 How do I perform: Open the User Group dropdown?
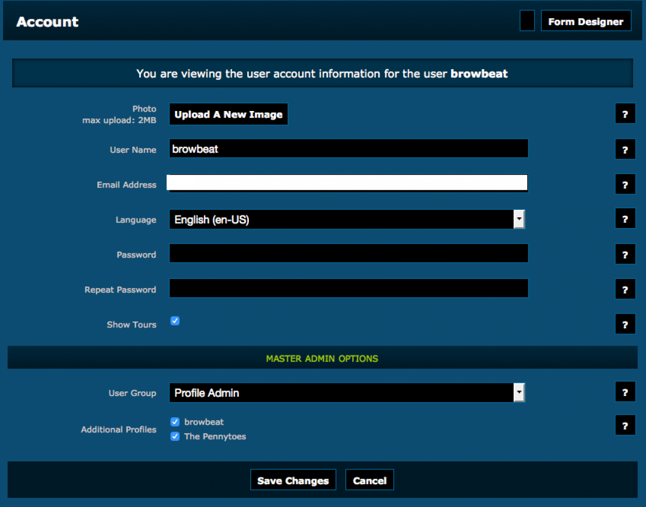[347, 392]
